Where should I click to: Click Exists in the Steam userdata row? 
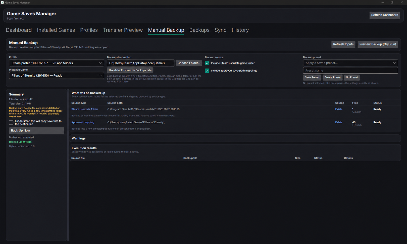click(339, 109)
